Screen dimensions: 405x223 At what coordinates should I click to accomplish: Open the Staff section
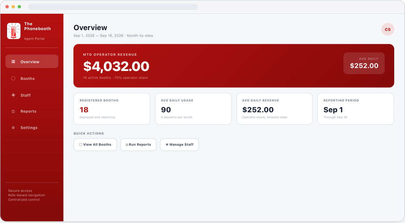pos(32,95)
